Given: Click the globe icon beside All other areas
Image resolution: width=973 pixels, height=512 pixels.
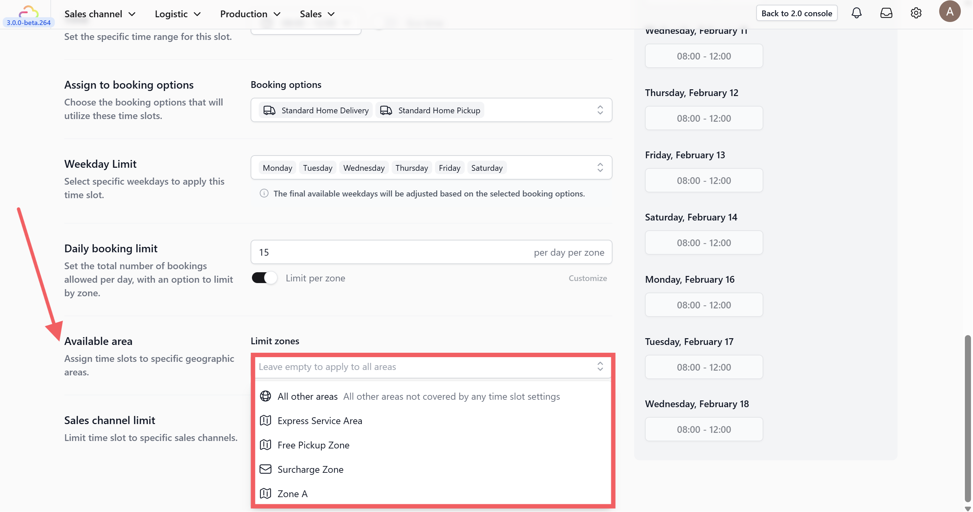Looking at the screenshot, I should point(265,396).
